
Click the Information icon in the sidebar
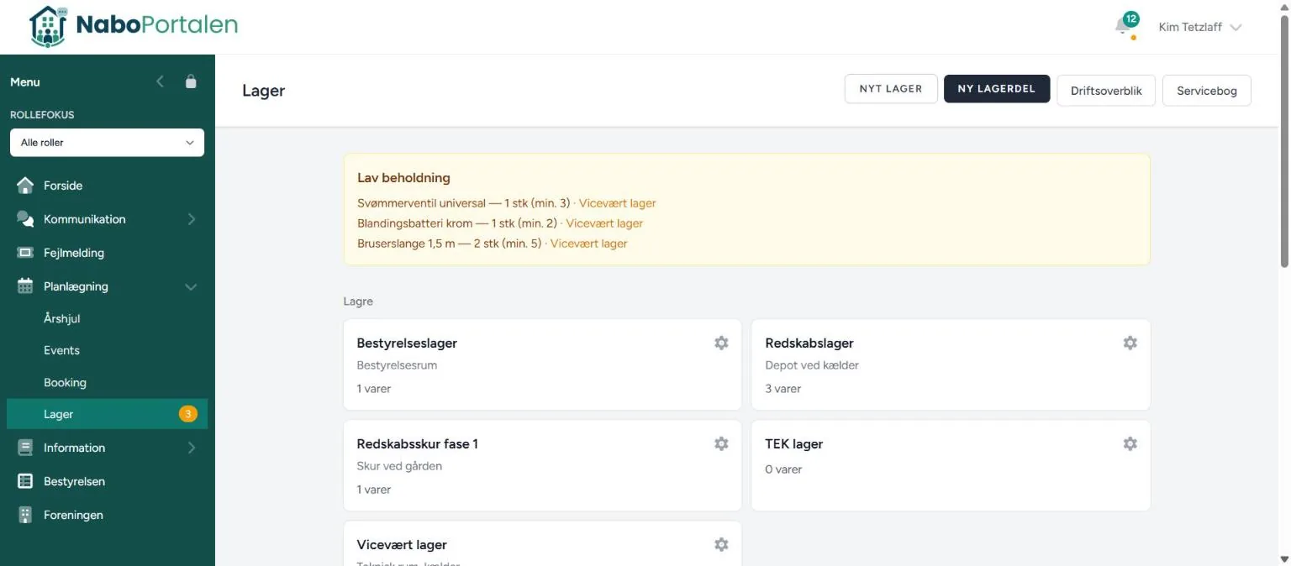point(25,448)
